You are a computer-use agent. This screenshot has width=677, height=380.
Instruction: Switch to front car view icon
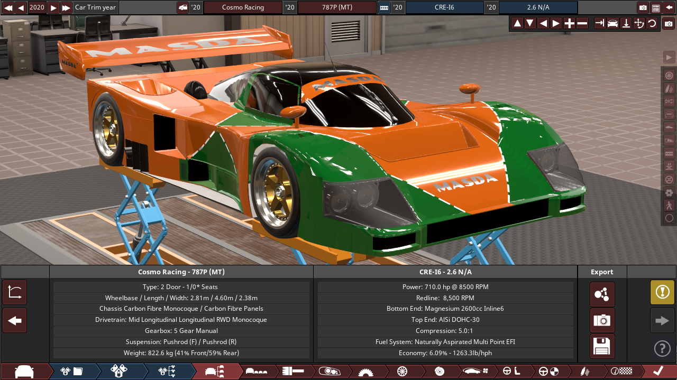pyautogui.click(x=613, y=23)
